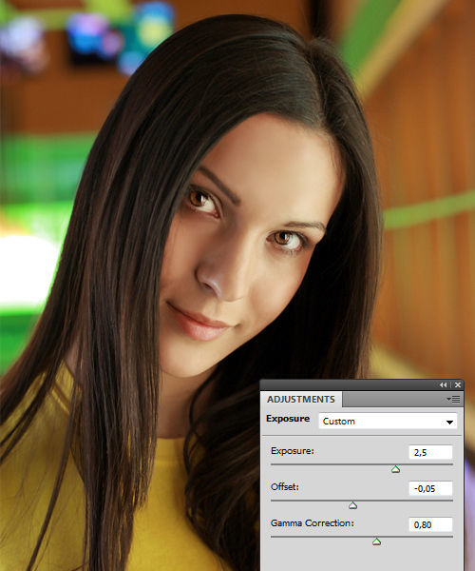475x571 pixels.
Task: Click the "Exposure:" slider label
Action: tap(293, 451)
